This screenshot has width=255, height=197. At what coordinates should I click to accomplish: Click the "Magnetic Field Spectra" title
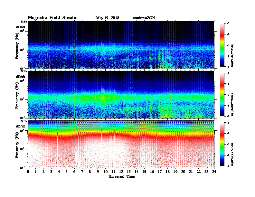coord(53,18)
